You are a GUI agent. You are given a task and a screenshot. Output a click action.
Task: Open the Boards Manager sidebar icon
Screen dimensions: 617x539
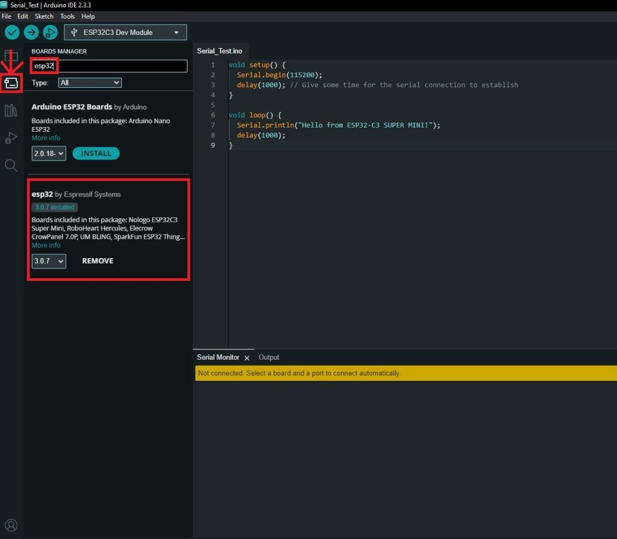[x=11, y=83]
